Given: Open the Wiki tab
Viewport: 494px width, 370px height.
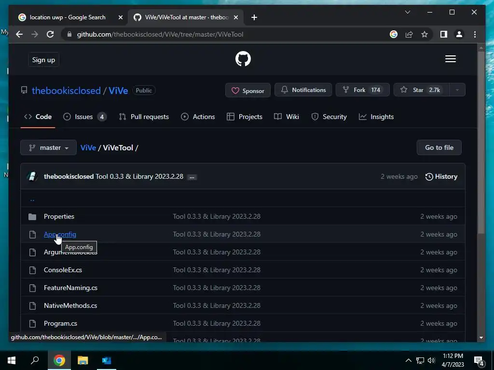Looking at the screenshot, I should [287, 117].
